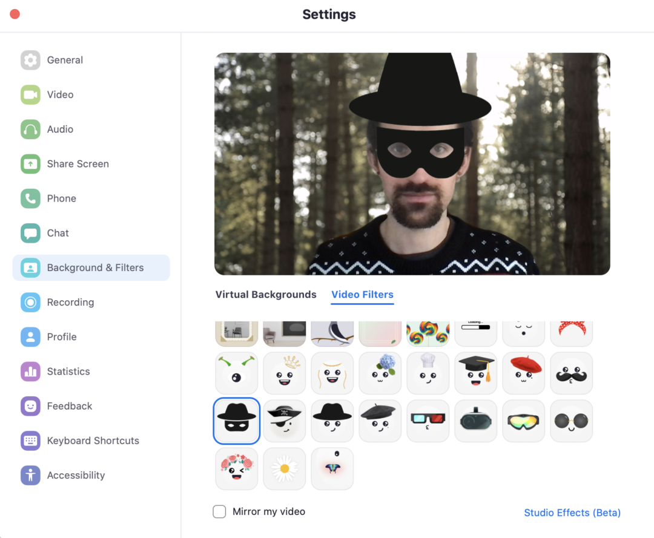Open Studio Effects (Beta) link
The image size is (654, 538).
(572, 513)
